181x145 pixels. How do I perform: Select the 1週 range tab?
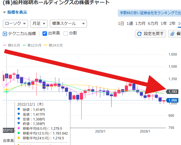[x=130, y=23]
